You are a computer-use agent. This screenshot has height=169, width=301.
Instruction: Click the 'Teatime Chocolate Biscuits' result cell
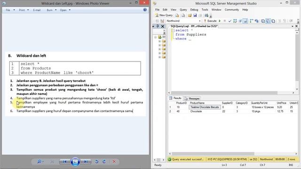pos(205,107)
